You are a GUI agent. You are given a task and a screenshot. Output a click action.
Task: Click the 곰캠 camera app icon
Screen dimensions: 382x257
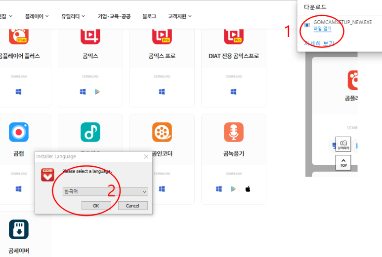point(19,132)
